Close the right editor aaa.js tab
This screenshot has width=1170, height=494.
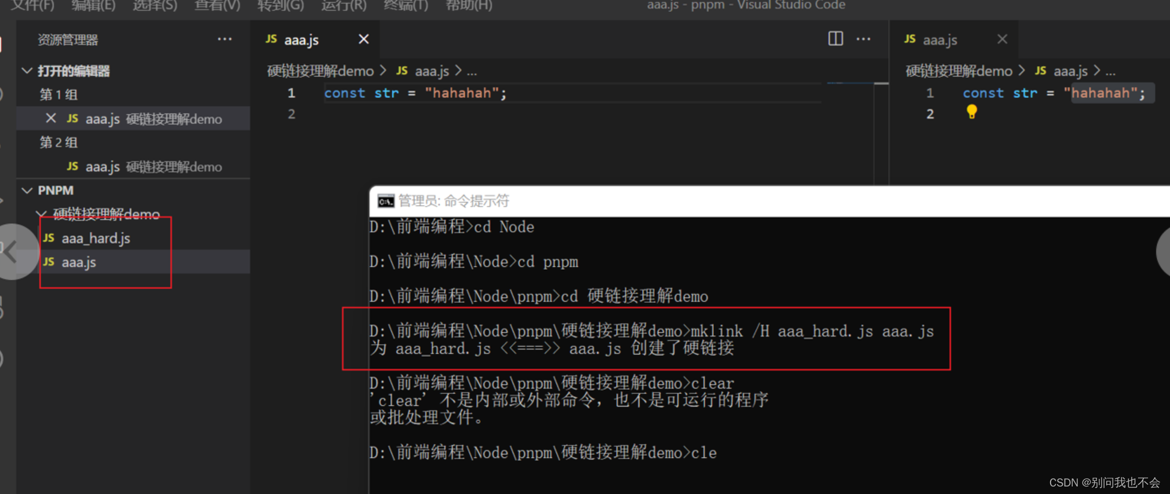[1002, 39]
